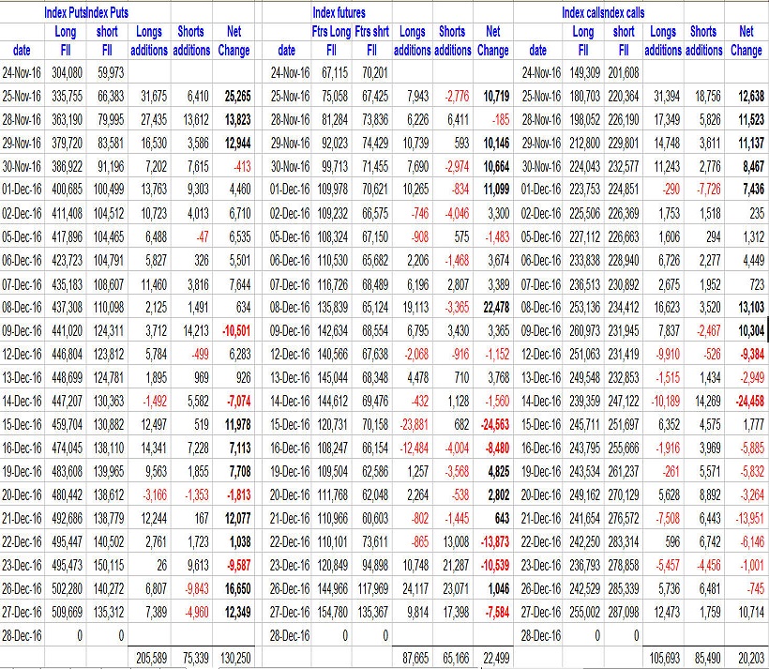Screen dimensions: 769x669
Task: Click futures net change cell -185
Action: (499, 120)
